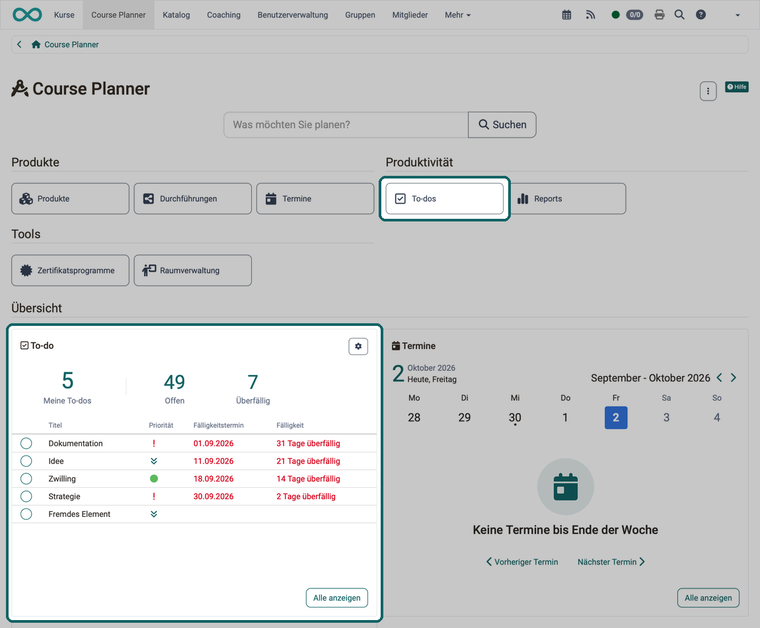Click Nächster Termin link
This screenshot has height=628, width=760.
[611, 561]
